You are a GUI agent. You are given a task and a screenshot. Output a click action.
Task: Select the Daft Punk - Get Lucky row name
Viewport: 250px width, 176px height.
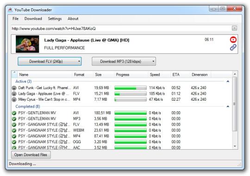coord(44,88)
